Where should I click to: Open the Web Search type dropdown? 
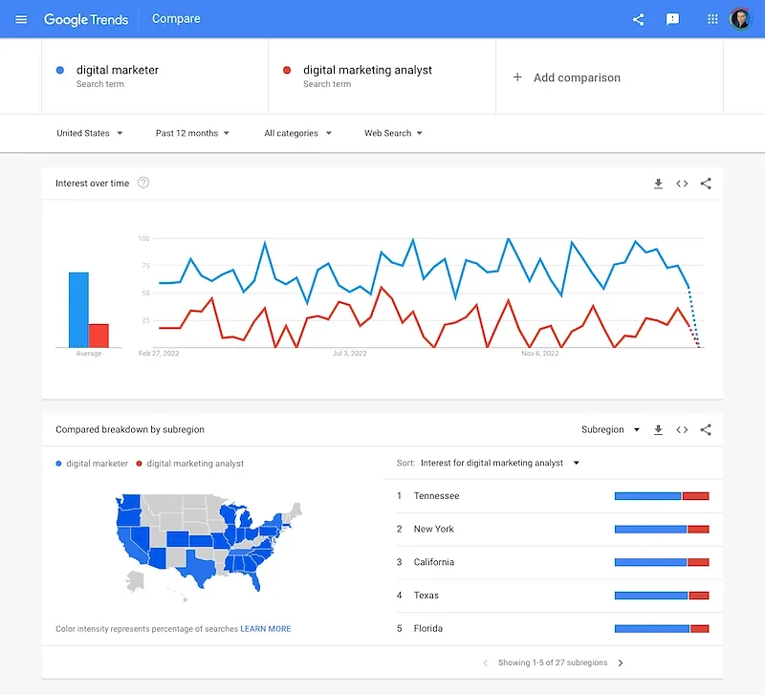point(393,133)
